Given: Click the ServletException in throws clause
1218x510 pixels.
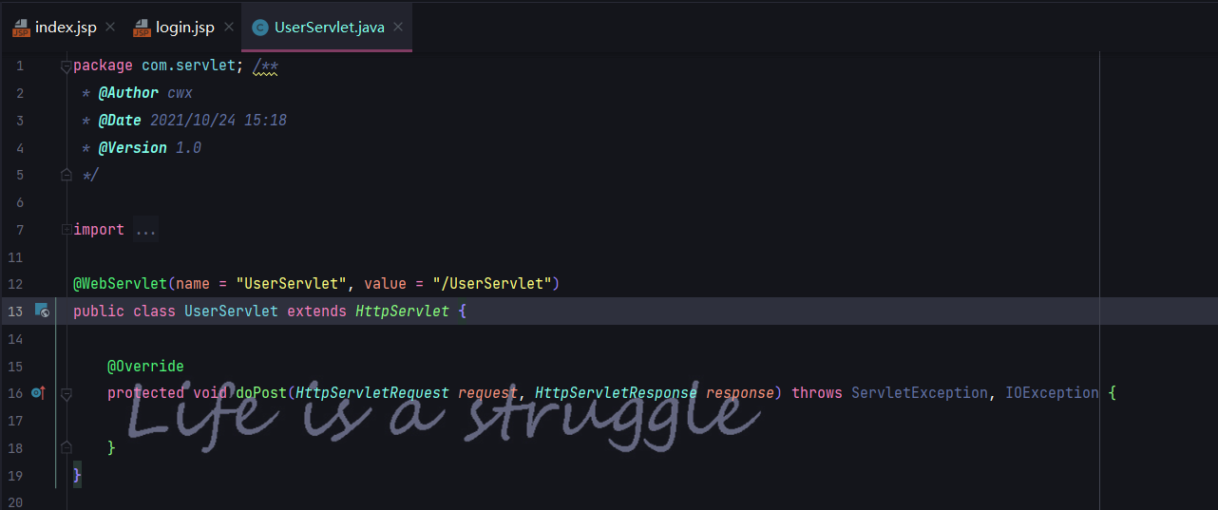Looking at the screenshot, I should pos(919,392).
